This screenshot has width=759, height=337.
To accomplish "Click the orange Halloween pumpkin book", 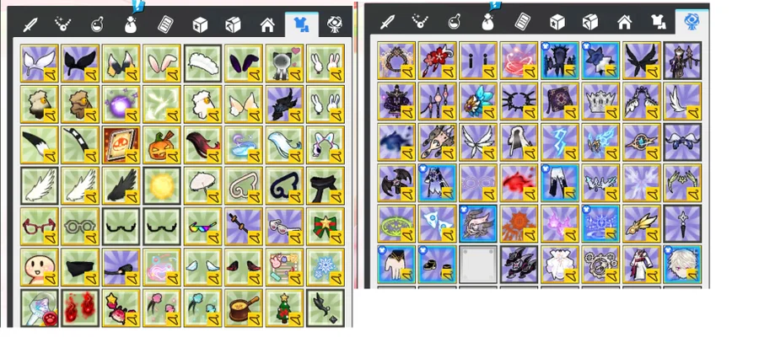I will point(121,145).
